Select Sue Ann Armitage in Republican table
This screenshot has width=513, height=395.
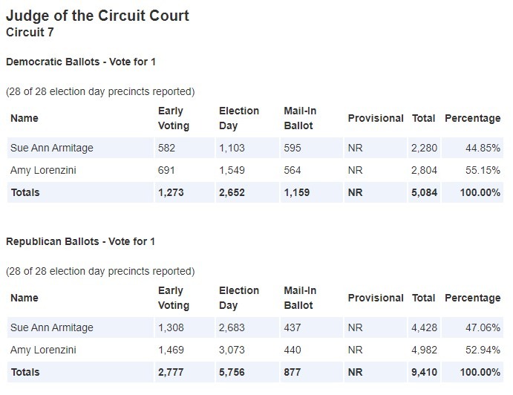coord(52,327)
